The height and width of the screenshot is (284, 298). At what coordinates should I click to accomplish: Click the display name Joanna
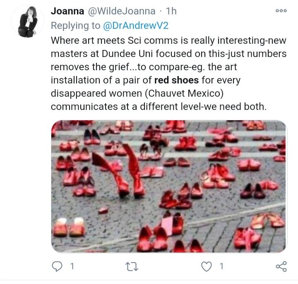tap(67, 11)
